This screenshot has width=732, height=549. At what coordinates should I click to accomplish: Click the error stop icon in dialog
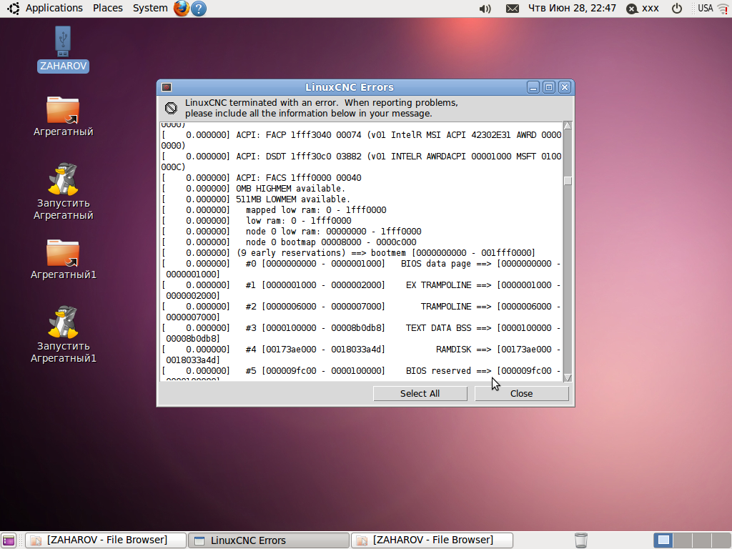[x=171, y=109]
